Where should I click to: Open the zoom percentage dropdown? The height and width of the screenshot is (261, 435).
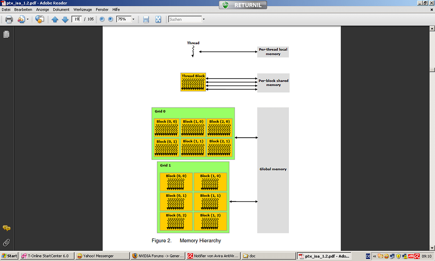[x=133, y=19]
